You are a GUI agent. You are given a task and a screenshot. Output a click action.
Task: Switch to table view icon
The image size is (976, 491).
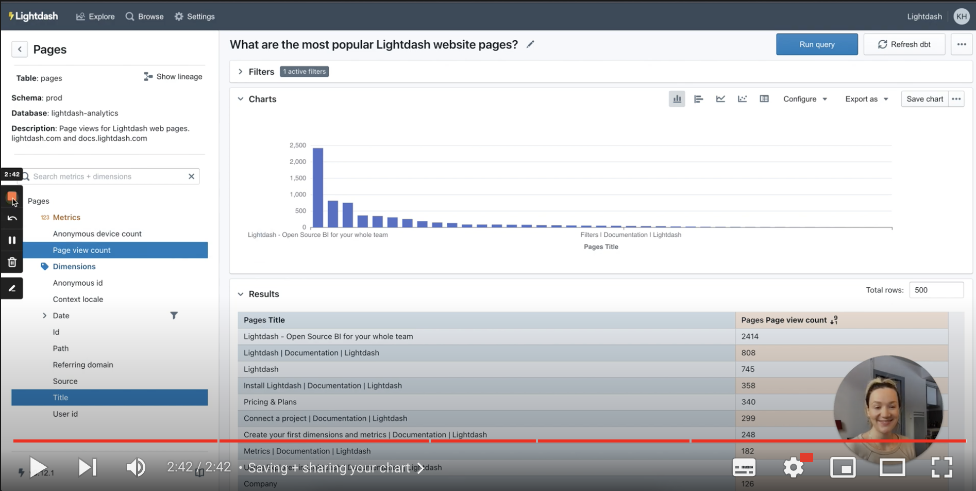click(764, 99)
